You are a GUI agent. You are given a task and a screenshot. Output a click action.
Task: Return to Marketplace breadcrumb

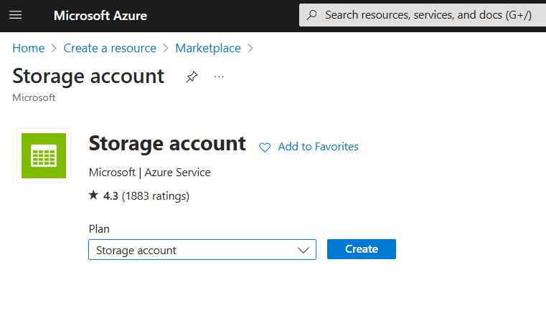(x=208, y=48)
